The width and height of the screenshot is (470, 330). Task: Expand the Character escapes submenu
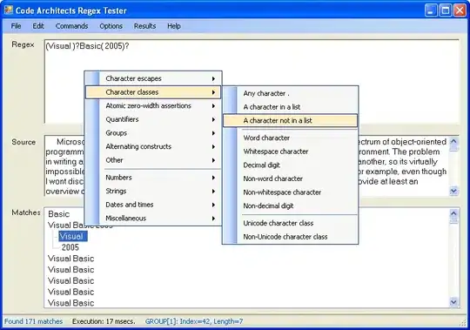pos(153,78)
